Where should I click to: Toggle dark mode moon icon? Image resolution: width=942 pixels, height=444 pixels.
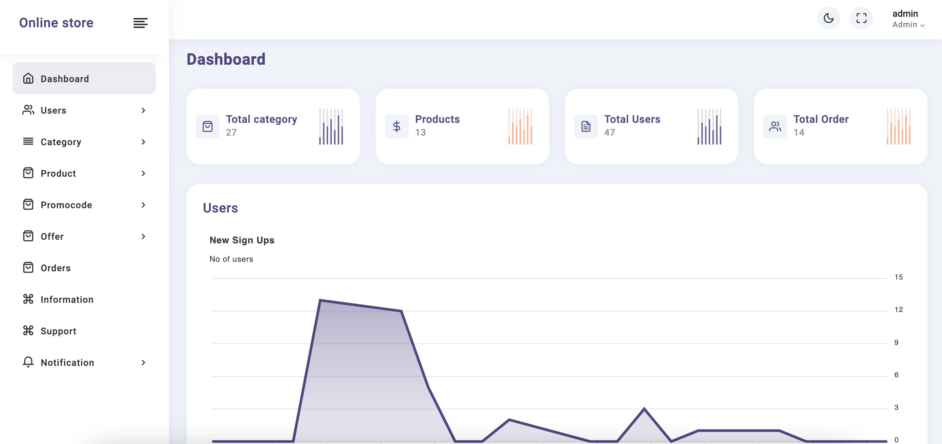coord(828,18)
